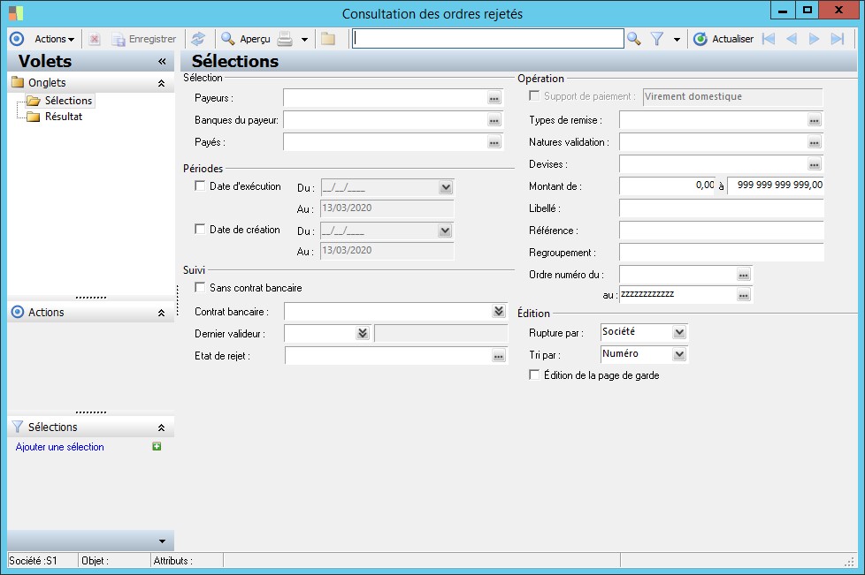Click the Actualiser refresh icon
The width and height of the screenshot is (865, 575).
point(700,39)
